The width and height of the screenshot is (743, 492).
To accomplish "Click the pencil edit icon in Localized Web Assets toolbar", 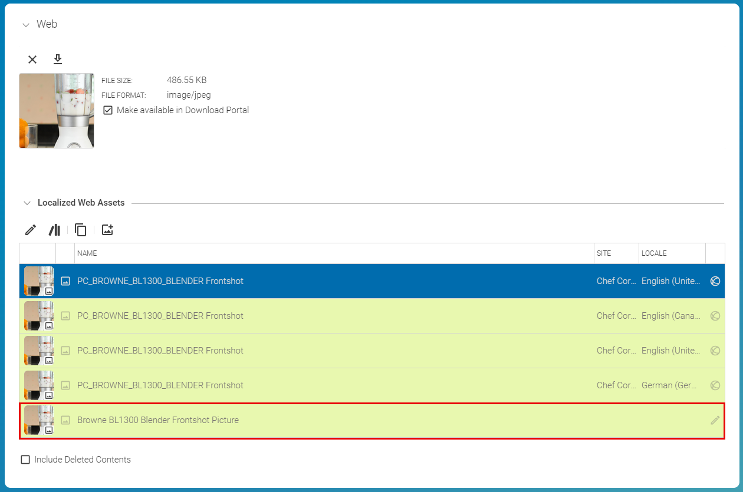I will [31, 230].
